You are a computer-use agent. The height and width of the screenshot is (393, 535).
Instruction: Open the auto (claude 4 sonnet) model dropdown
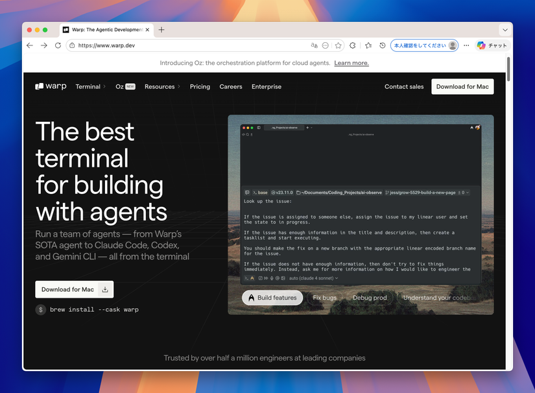[314, 278]
